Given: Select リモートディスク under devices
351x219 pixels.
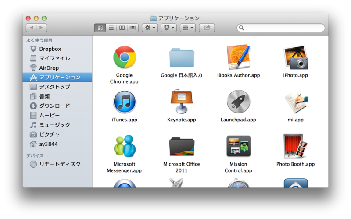Looking at the screenshot, I should (57, 164).
